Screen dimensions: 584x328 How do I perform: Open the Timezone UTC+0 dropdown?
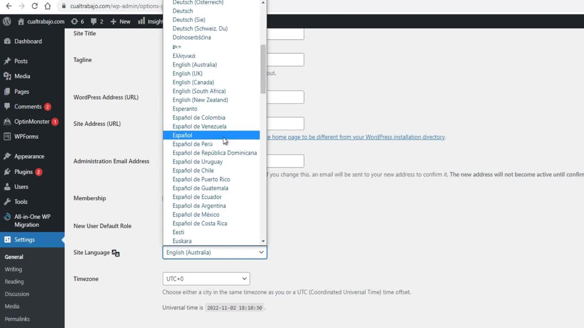[206, 279]
